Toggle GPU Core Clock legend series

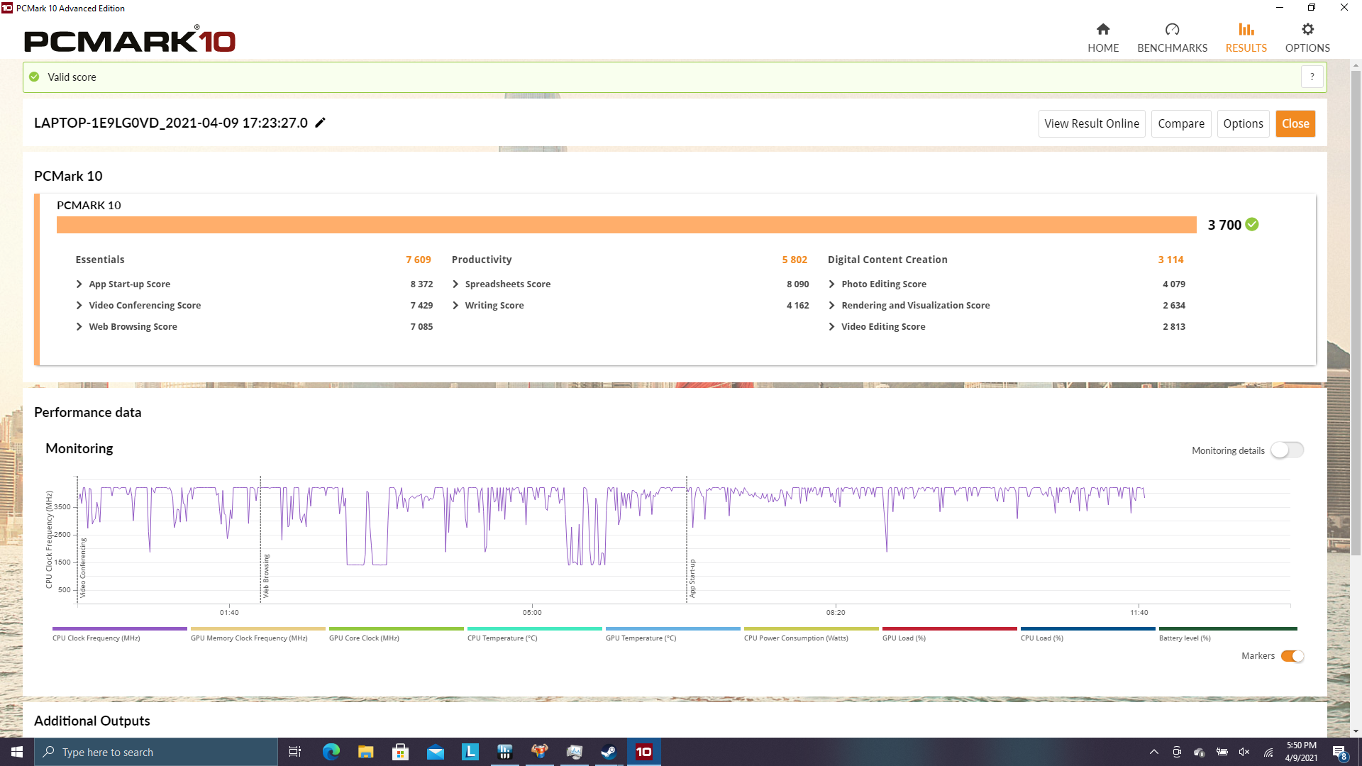396,633
